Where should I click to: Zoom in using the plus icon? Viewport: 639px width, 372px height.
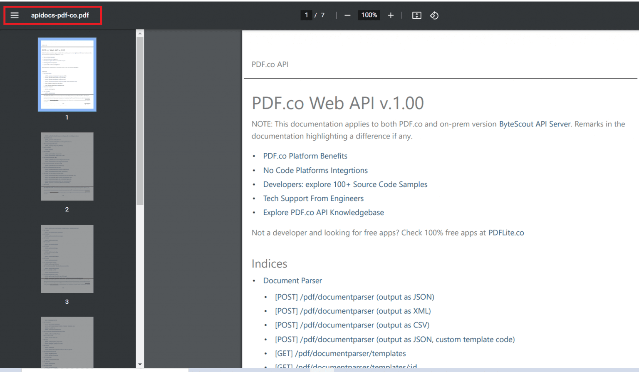pyautogui.click(x=391, y=15)
